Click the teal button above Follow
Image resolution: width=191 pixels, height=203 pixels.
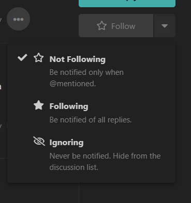point(127,4)
